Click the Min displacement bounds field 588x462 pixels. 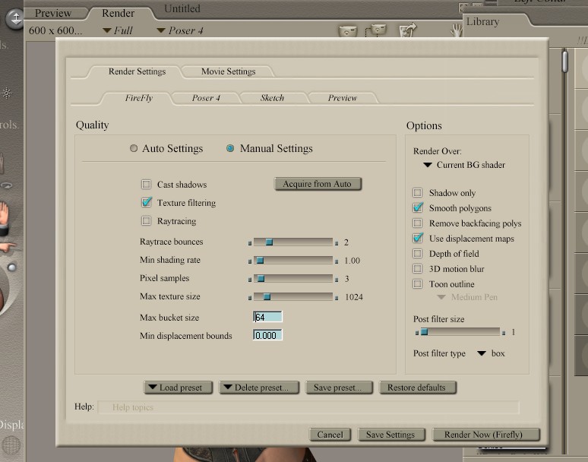click(267, 335)
